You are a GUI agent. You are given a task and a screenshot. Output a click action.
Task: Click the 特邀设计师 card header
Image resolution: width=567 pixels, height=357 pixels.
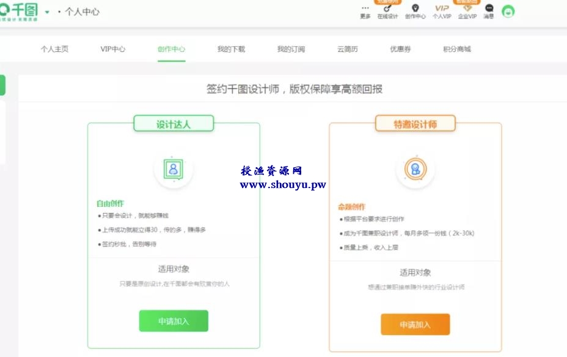click(415, 124)
